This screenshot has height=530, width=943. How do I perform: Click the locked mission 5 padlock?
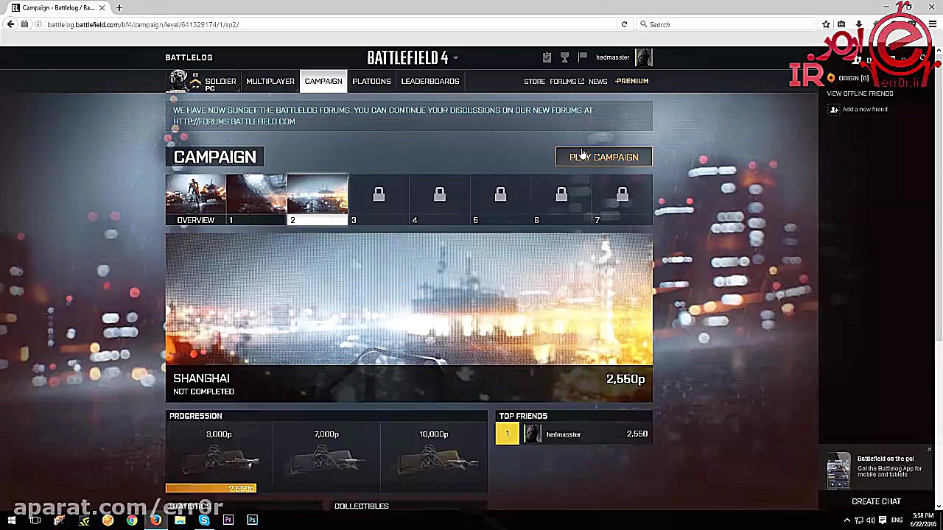[x=500, y=194]
